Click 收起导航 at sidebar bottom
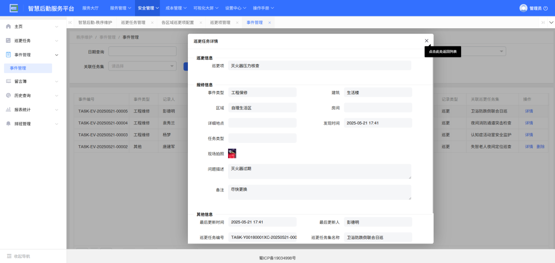555x263 pixels. pyautogui.click(x=22, y=256)
